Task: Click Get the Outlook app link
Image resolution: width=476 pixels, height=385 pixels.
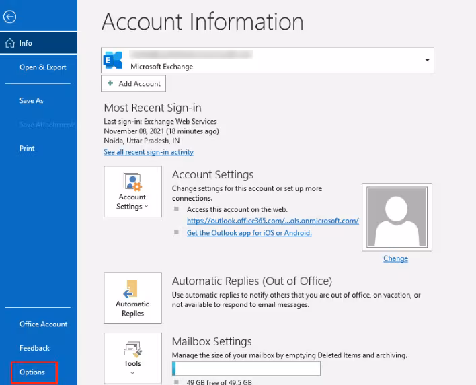Action: tap(249, 232)
